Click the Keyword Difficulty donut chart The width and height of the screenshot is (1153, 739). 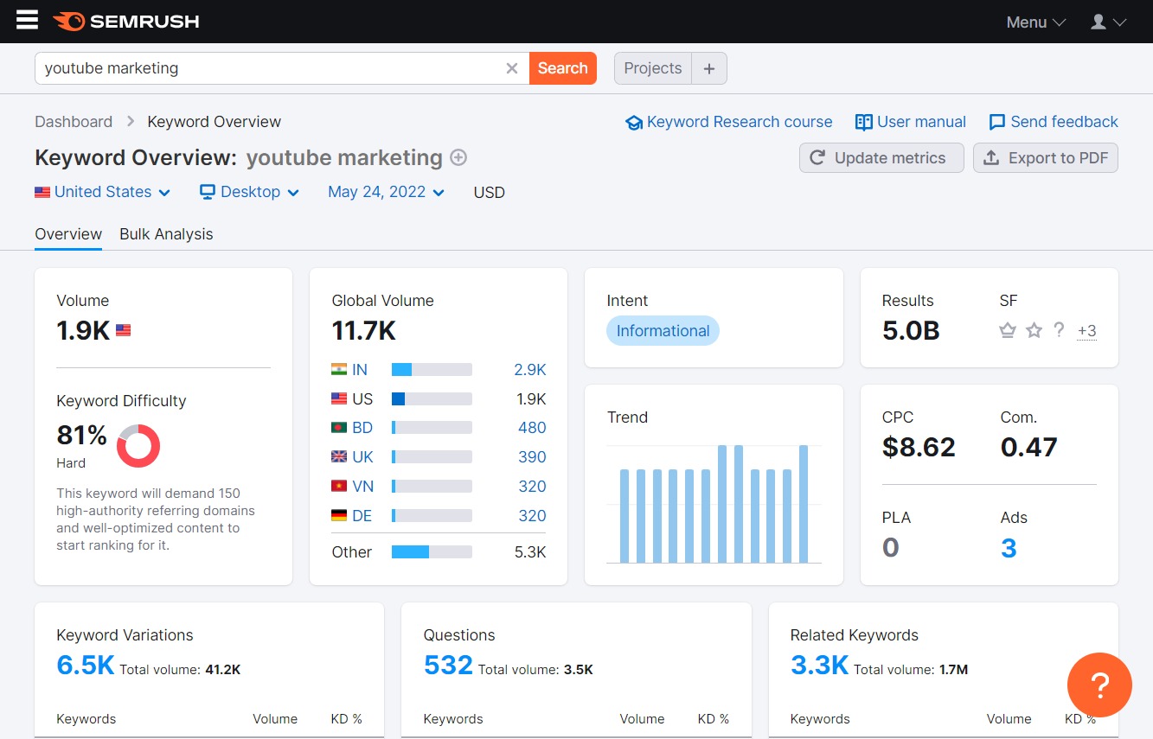coord(138,446)
